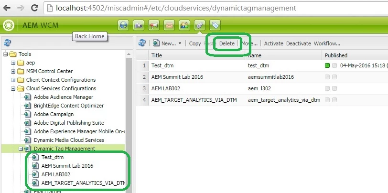
Task: Select the AEM_TARGET_ANALYTICS_VIA_DTM list row
Action: 262,100
